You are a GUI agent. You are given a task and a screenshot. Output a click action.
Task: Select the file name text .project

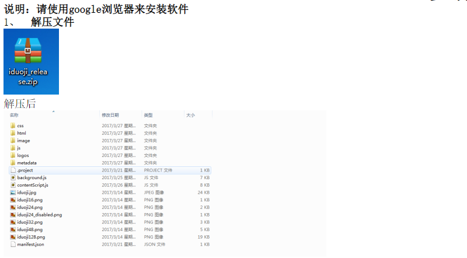point(25,170)
